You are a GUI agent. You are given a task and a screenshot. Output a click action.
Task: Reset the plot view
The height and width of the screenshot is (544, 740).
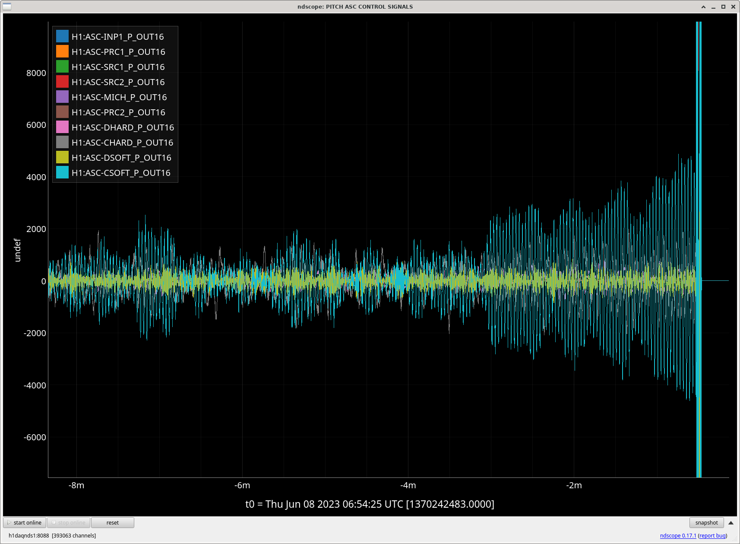(x=112, y=522)
